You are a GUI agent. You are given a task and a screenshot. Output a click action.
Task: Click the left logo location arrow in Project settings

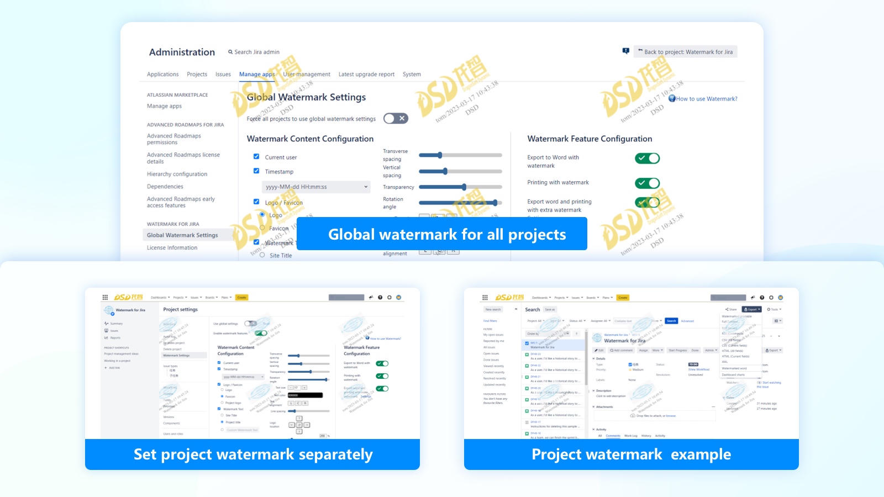[292, 425]
